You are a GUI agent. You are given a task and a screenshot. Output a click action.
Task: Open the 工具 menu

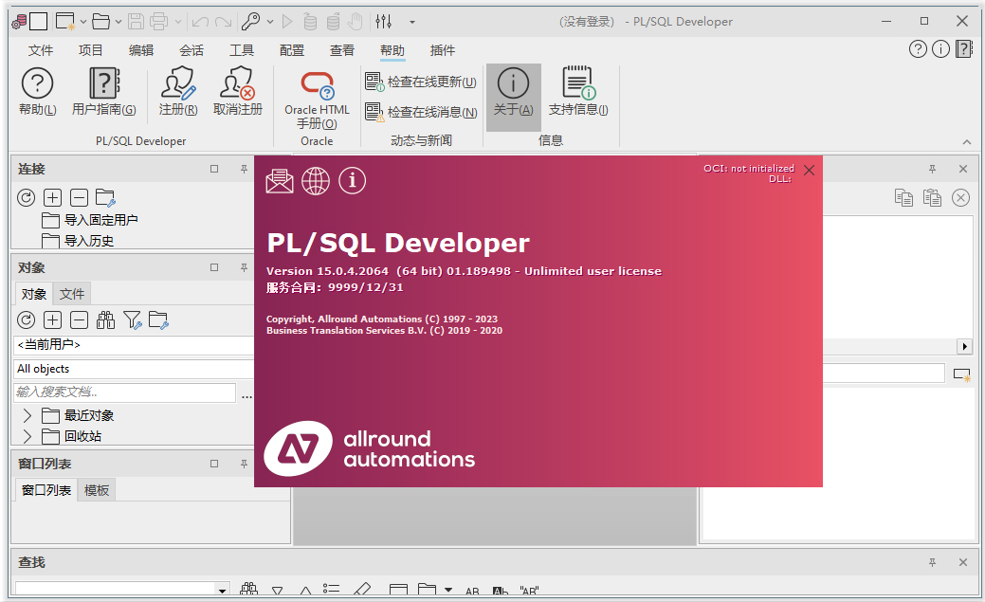241,50
